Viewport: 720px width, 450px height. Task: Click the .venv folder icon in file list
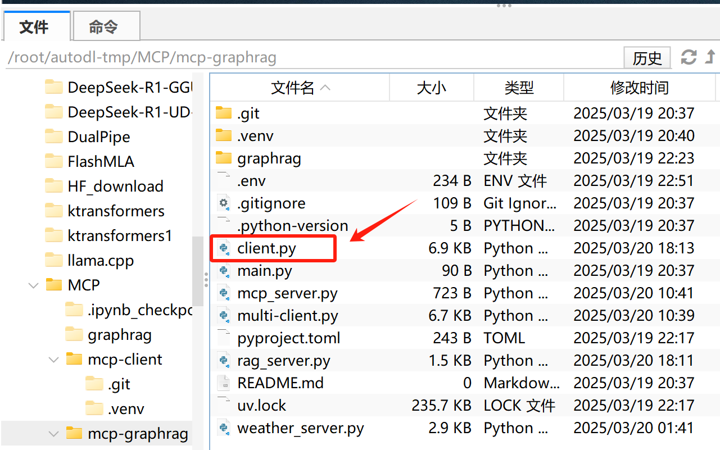[x=224, y=135]
